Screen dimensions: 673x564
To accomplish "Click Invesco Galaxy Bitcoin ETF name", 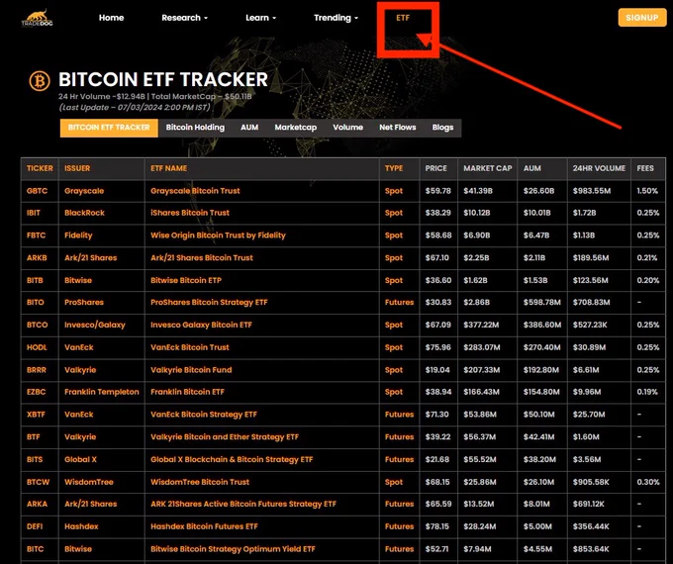I will (x=201, y=325).
